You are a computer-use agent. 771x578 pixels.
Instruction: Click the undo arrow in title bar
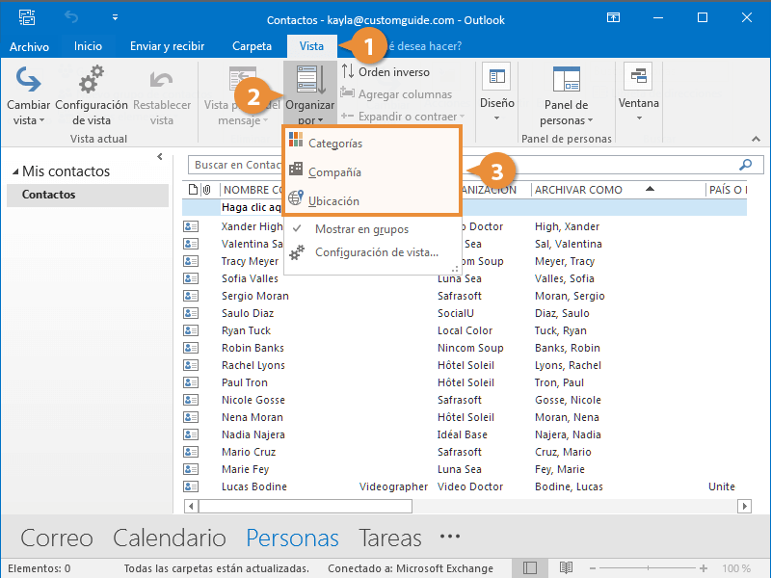click(x=71, y=17)
